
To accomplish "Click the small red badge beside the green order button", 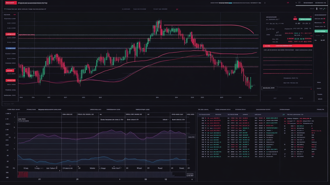I will (x=296, y=19).
